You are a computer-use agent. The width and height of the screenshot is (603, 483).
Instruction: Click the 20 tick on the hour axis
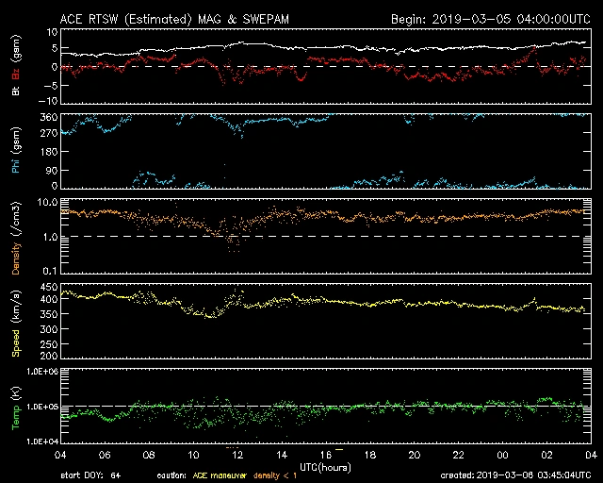[414, 454]
